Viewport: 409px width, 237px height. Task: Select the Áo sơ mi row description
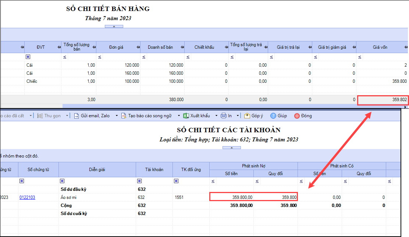coord(69,197)
